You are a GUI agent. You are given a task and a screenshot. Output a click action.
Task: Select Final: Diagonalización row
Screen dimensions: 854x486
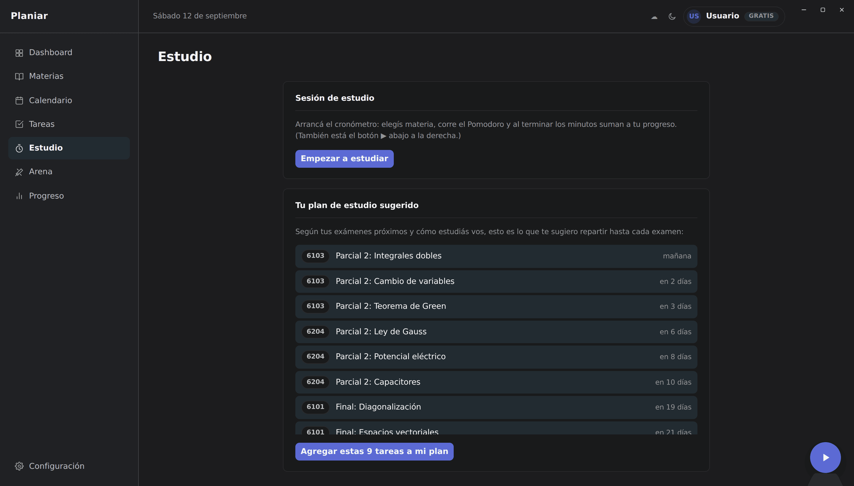coord(496,407)
